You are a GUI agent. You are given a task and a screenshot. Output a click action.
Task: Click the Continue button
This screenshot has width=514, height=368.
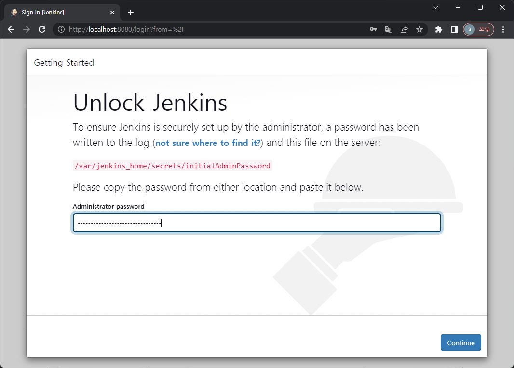tap(460, 342)
